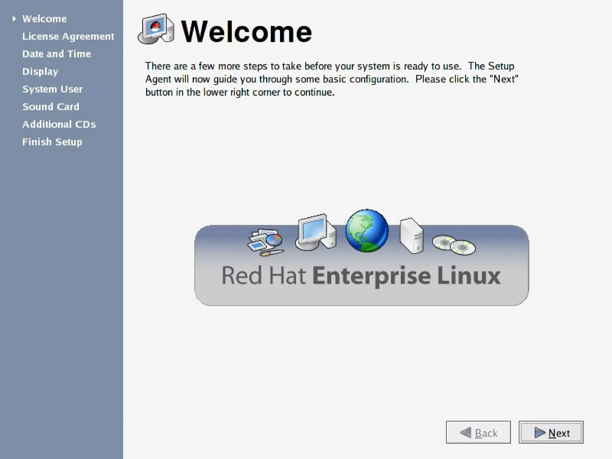Click the Back button's arrow icon
This screenshot has height=459, width=612.
(x=466, y=432)
